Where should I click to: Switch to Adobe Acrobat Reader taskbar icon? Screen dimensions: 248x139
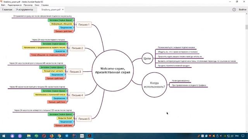tap(90, 136)
